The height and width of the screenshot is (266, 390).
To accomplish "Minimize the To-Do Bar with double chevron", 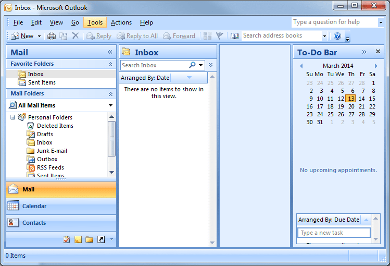I will [364, 52].
